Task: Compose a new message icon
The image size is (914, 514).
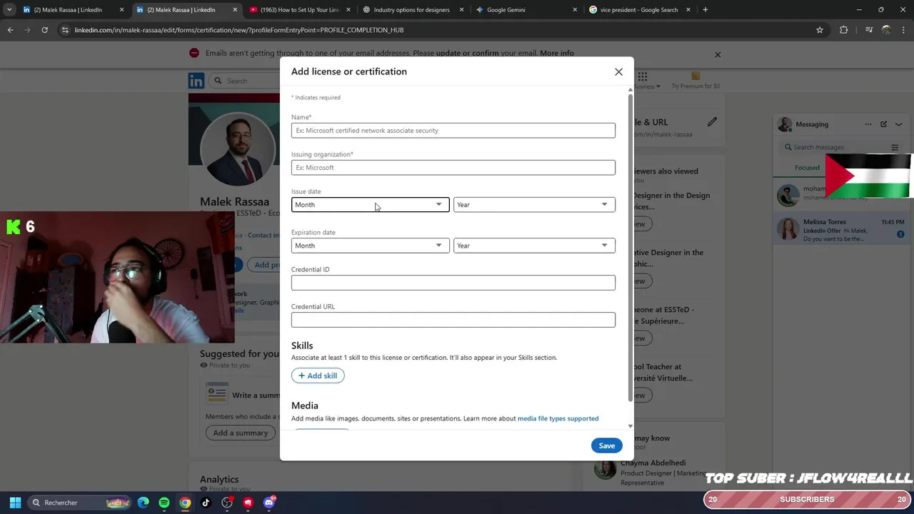Action: click(883, 124)
